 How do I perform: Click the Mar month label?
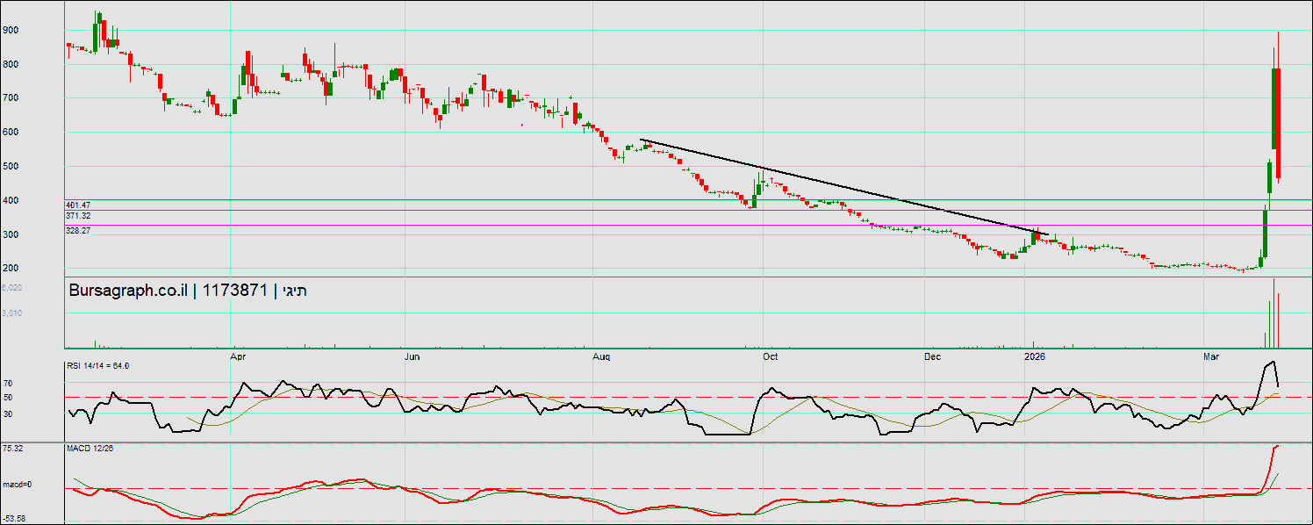[1211, 357]
